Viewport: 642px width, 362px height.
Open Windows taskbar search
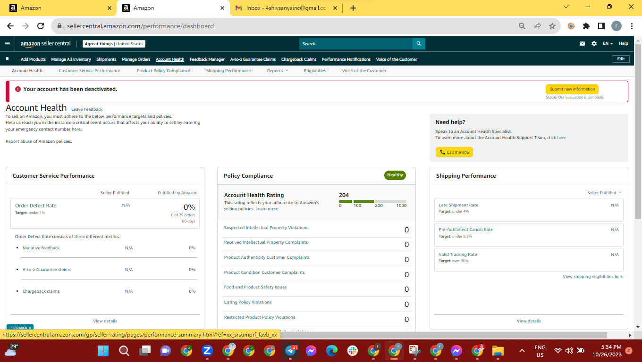point(124,351)
